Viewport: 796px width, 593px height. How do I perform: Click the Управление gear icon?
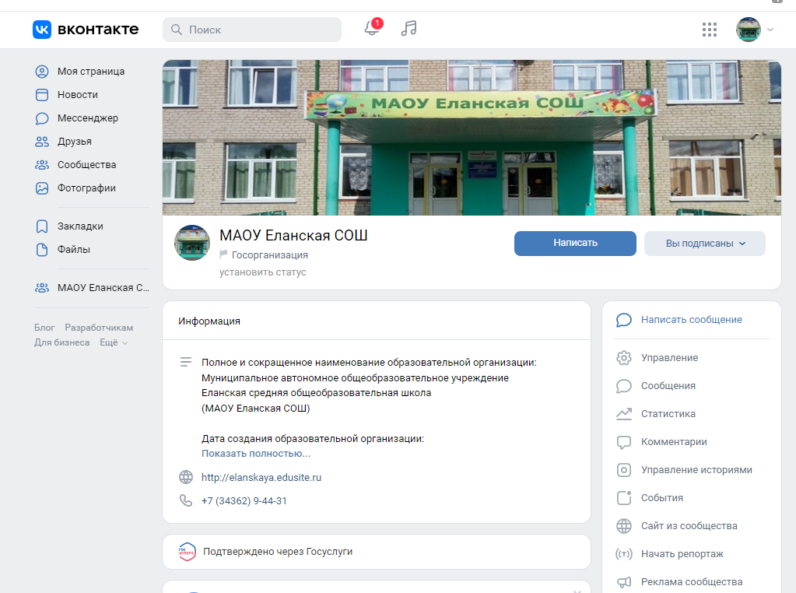(x=624, y=358)
